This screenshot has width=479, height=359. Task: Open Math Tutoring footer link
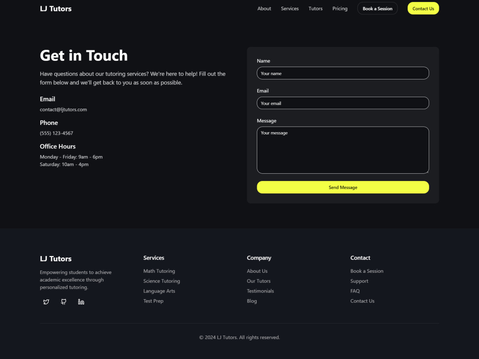[159, 271]
